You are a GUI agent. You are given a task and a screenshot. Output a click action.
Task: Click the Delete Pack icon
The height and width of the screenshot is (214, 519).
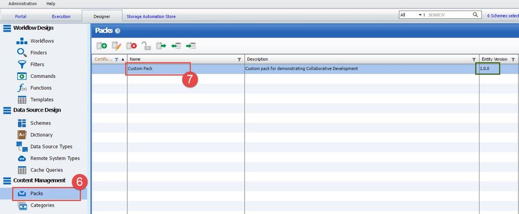click(x=131, y=46)
